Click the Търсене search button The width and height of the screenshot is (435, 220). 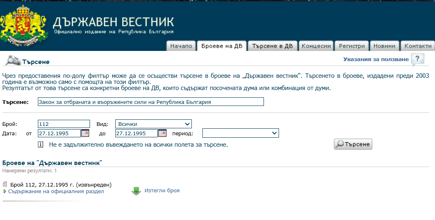(x=353, y=144)
